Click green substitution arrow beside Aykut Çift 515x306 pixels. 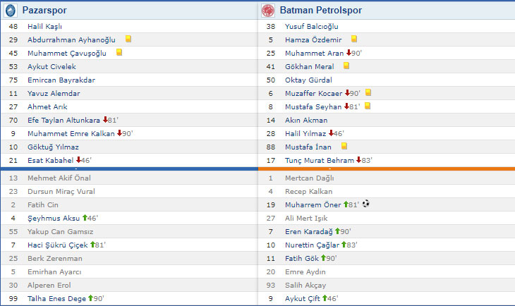pos(325,299)
